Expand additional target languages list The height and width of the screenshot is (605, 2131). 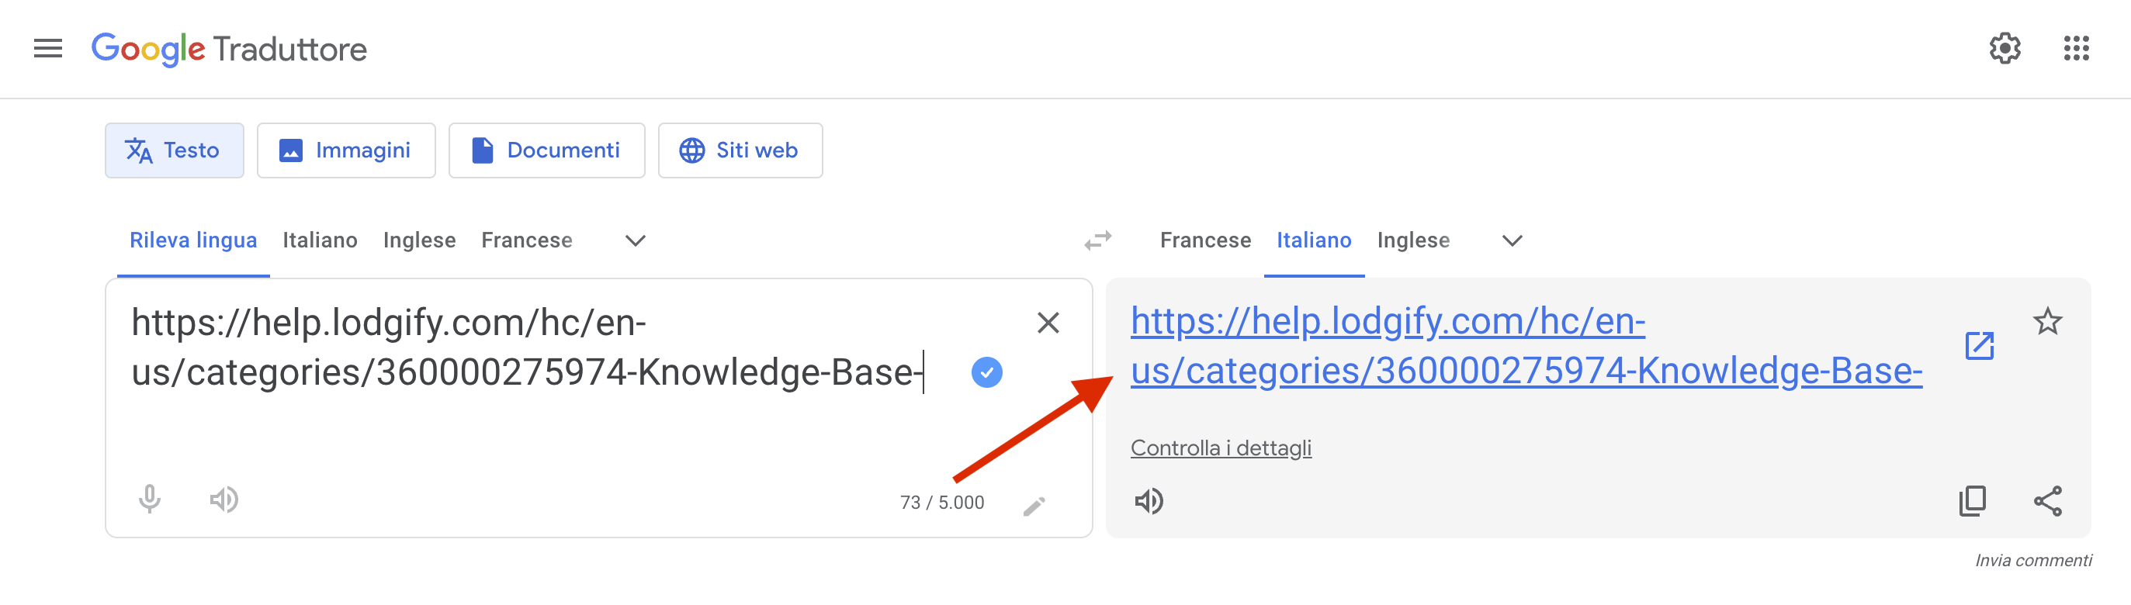(x=1512, y=241)
